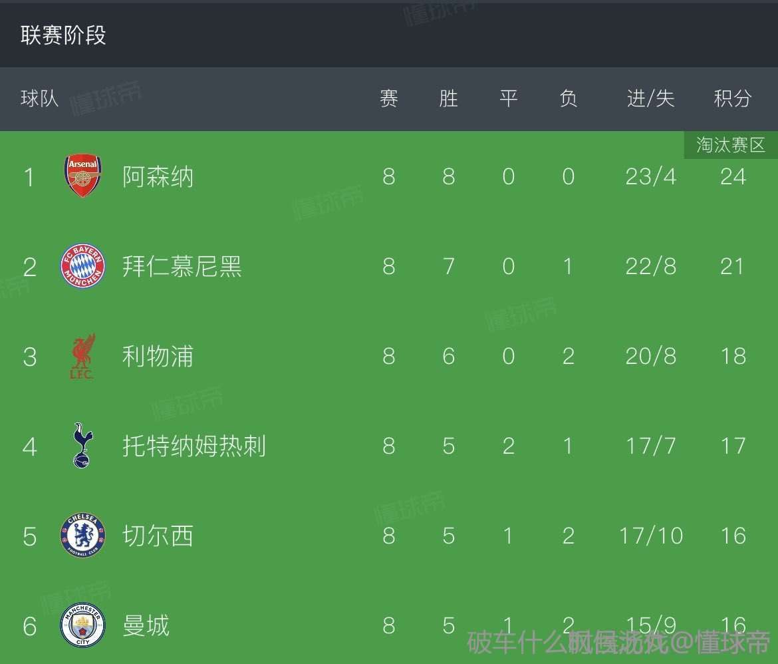Tap the 淘汰赛区 zone label
This screenshot has width=778, height=664.
click(731, 145)
